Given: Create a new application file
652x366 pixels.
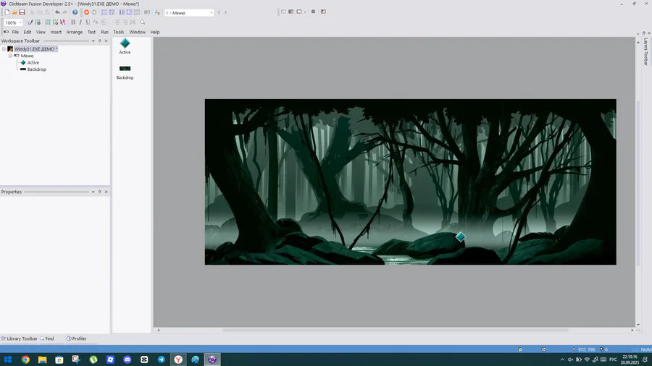Looking at the screenshot, I should tap(7, 12).
